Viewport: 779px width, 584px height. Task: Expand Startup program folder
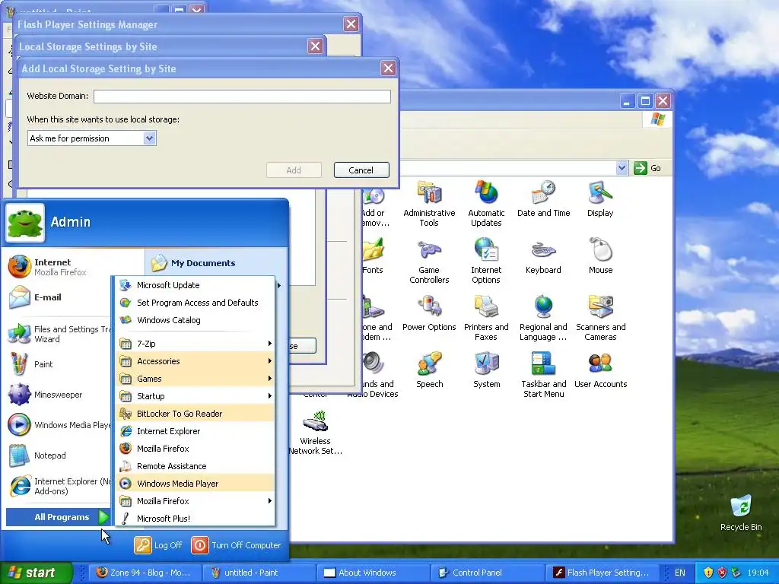(x=196, y=395)
